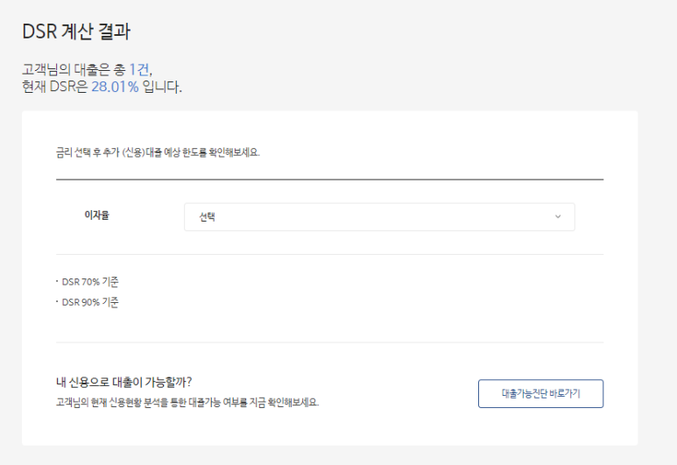The image size is (677, 465).
Task: Select the 28.01% DSR value text
Action: coord(115,87)
